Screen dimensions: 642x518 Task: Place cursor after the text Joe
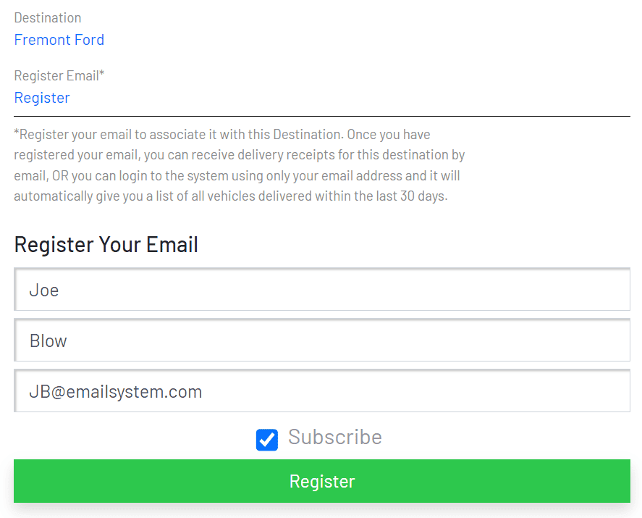tap(60, 290)
